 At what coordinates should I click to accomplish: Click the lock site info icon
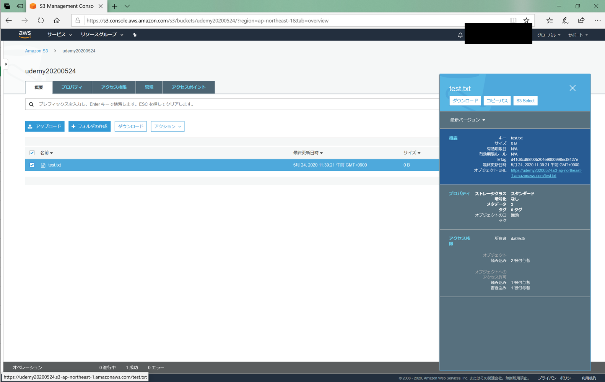(78, 21)
